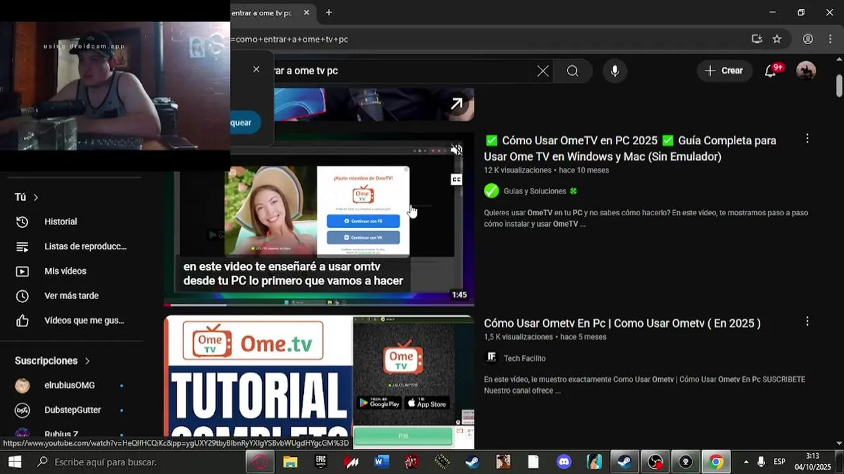Screen dimensions: 844x474
Task: Open the Chrome profile icon
Action: click(808, 39)
